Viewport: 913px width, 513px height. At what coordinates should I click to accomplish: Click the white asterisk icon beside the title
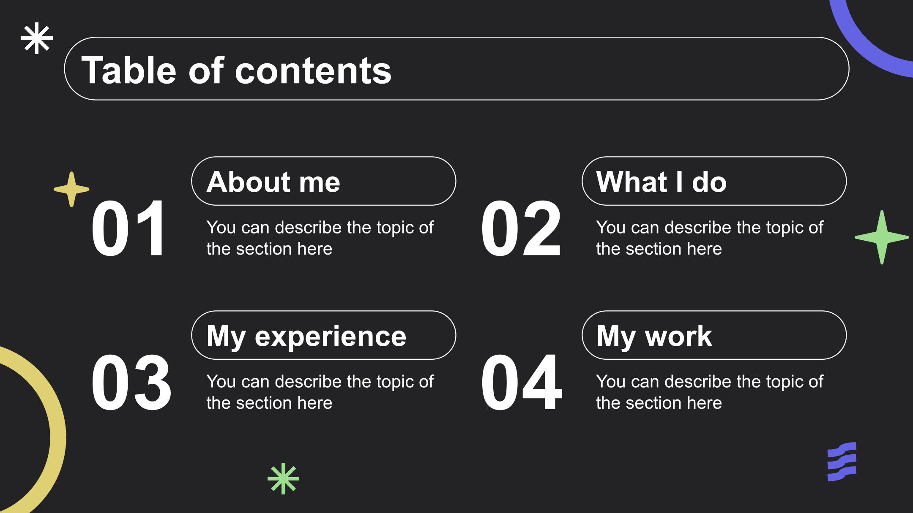(x=37, y=38)
